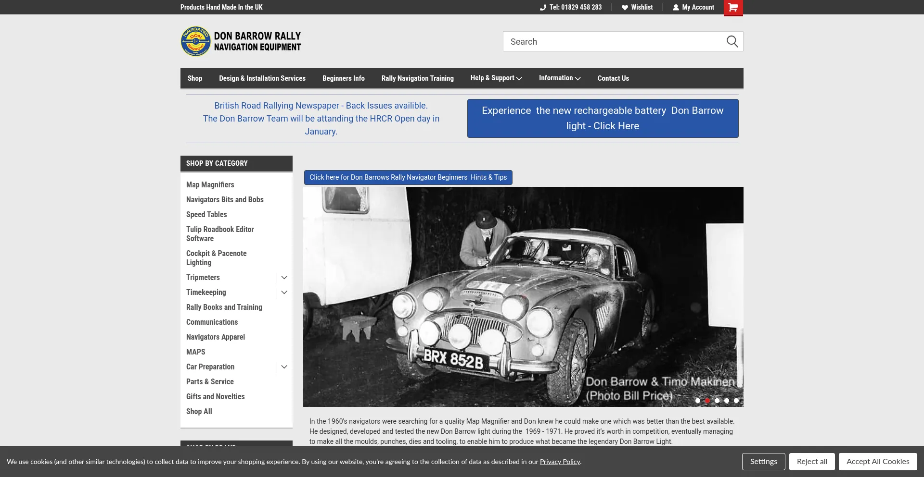Screen dimensions: 924x477
Task: Click the rechargeable battery light banner
Action: (x=603, y=118)
